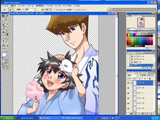Hide layer レイヤー 40 eye icon
This screenshot has width=160, height=120.
pos(128,83)
